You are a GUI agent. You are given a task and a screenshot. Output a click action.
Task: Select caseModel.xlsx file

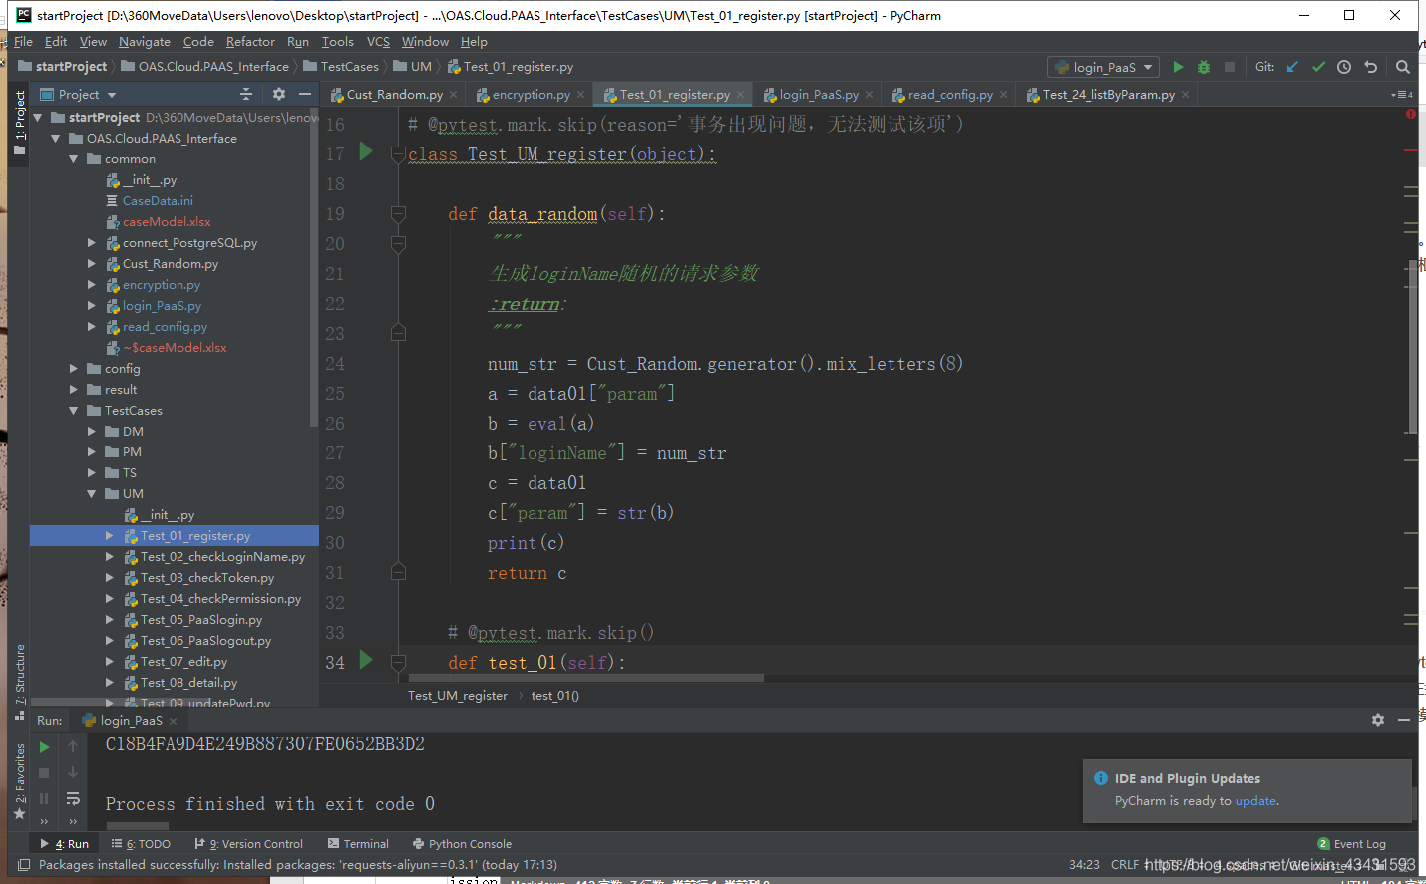coord(167,222)
